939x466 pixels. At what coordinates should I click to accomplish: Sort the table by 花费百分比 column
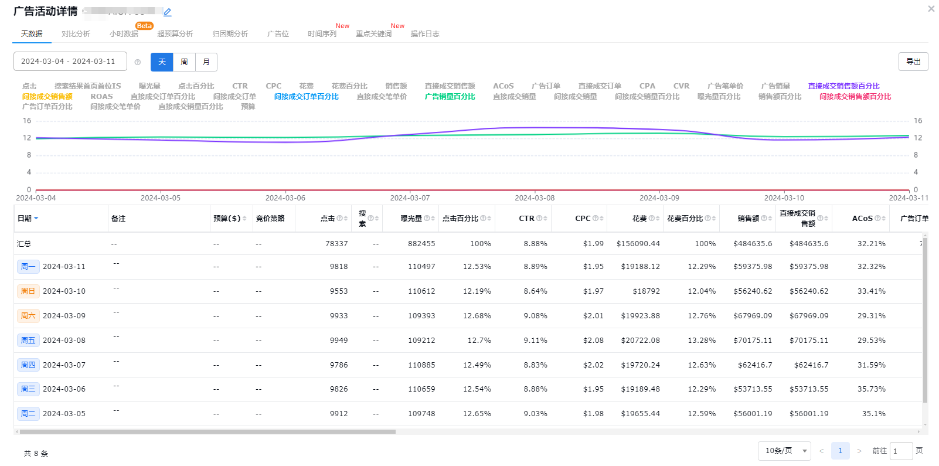714,218
